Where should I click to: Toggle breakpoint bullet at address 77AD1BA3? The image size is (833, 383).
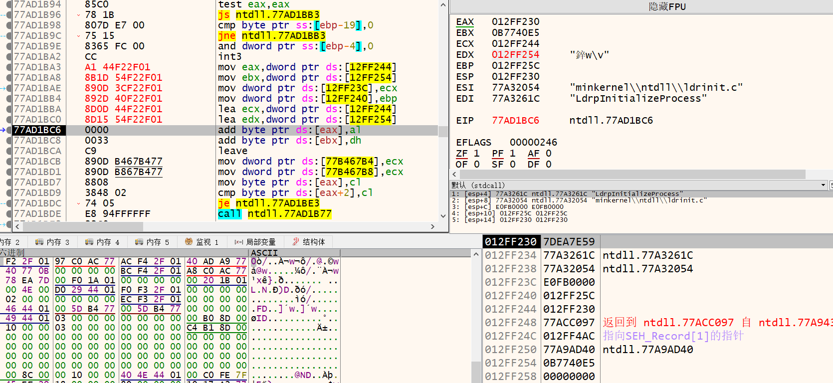coord(9,67)
